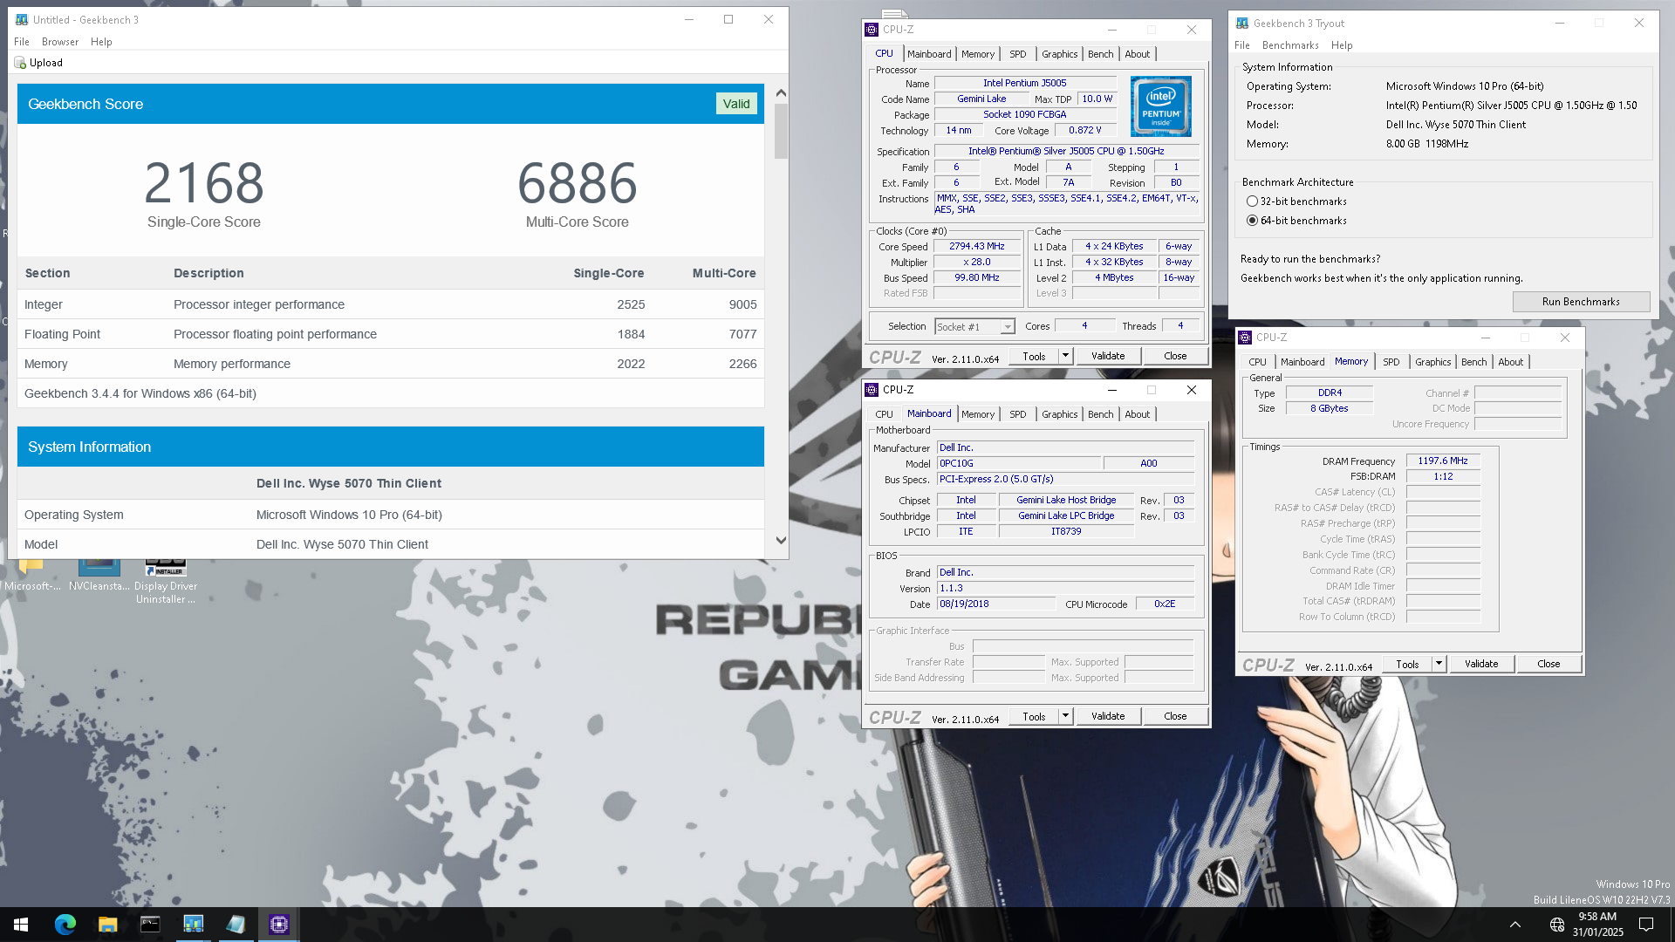Click BIOS Version field 1.1.3
1675x942 pixels.
[1065, 589]
